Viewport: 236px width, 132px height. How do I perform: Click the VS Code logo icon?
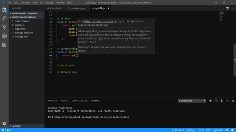(3, 3)
